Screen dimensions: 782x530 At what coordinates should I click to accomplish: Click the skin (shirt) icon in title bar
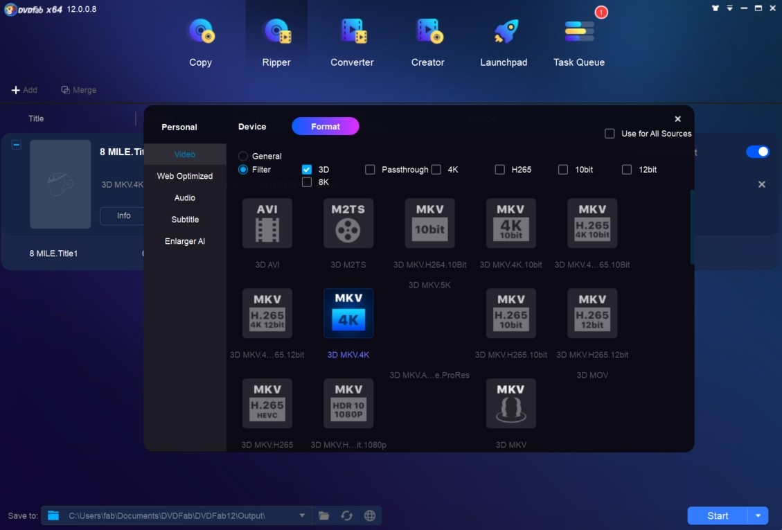click(716, 8)
